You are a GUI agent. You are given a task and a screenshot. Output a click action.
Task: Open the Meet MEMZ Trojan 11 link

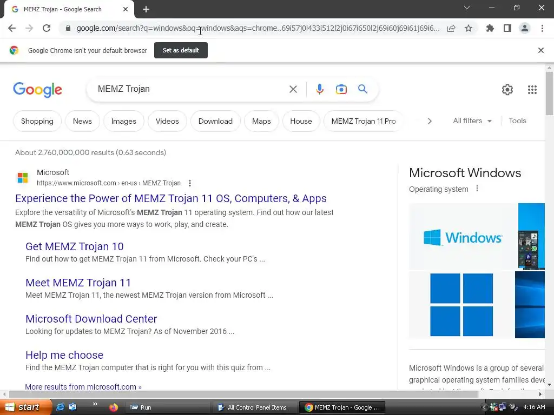78,283
